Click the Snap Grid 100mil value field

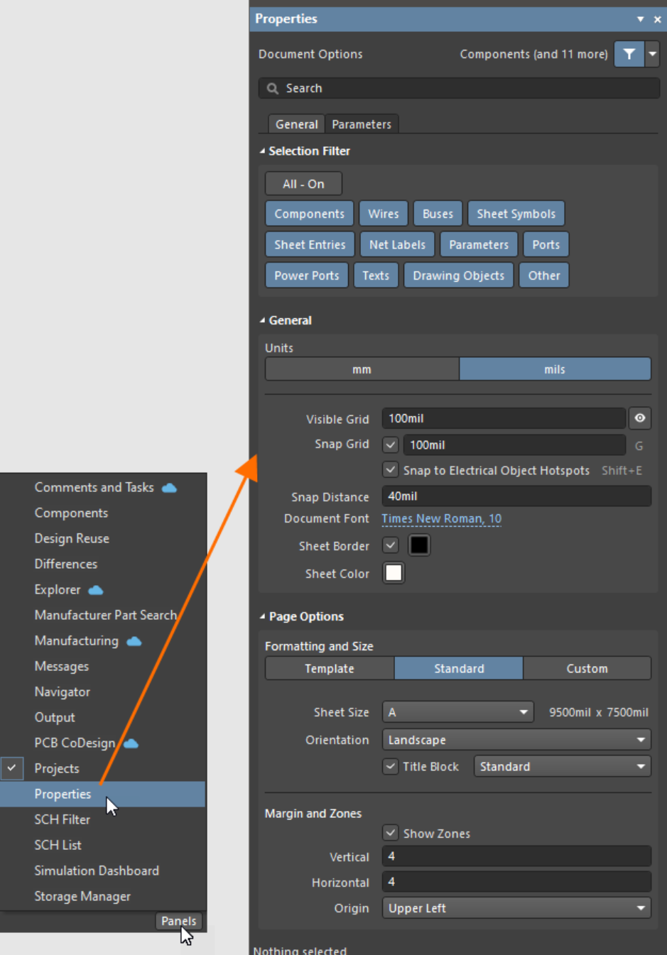[x=514, y=445]
